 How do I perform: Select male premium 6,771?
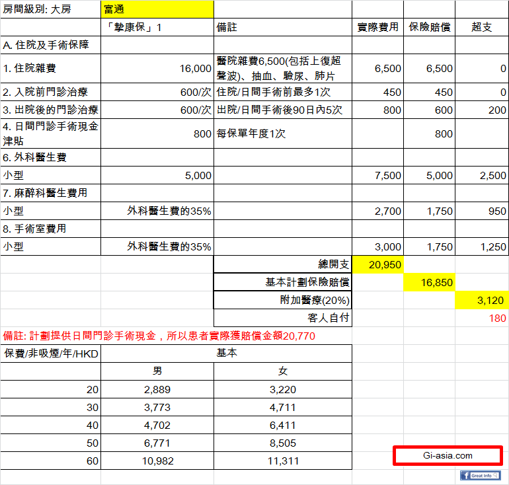[157, 443]
